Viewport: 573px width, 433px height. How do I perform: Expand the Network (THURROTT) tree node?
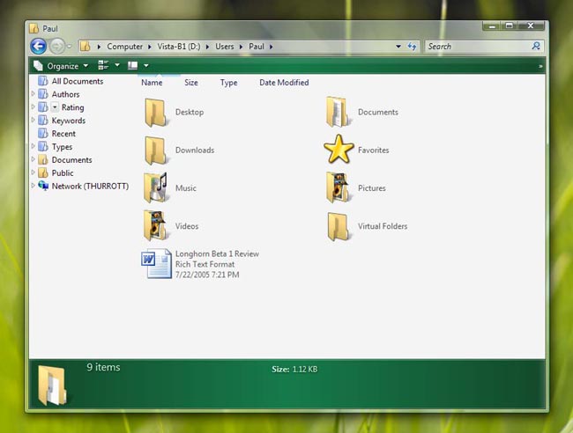click(33, 186)
